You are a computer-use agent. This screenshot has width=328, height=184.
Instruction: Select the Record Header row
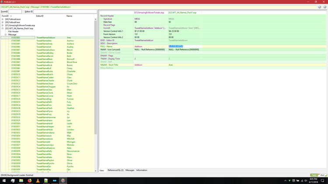(x=213, y=16)
